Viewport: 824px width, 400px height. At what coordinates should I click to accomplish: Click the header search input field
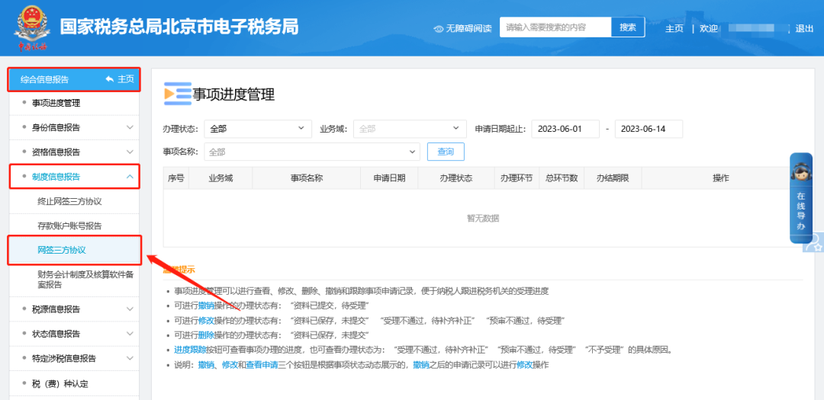click(x=555, y=27)
